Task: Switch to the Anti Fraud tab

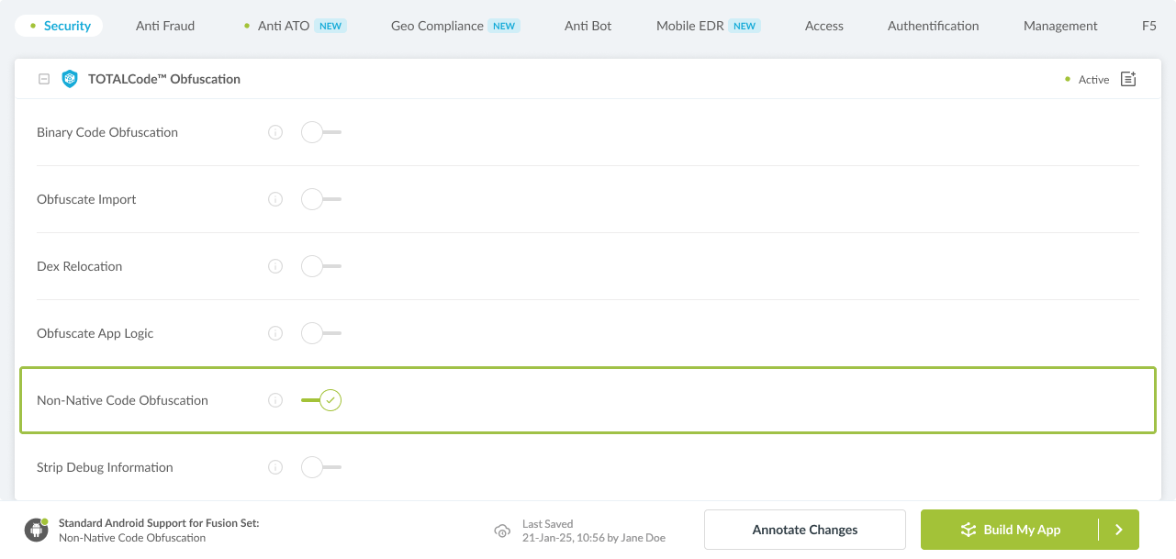Action: (165, 26)
